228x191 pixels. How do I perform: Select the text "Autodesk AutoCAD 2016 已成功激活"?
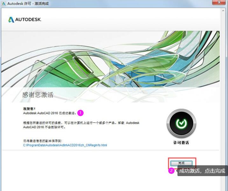coord(49,113)
